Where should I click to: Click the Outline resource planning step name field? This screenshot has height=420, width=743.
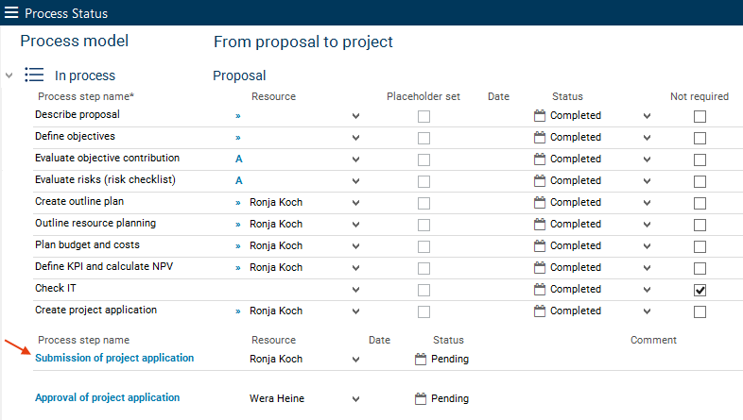95,224
